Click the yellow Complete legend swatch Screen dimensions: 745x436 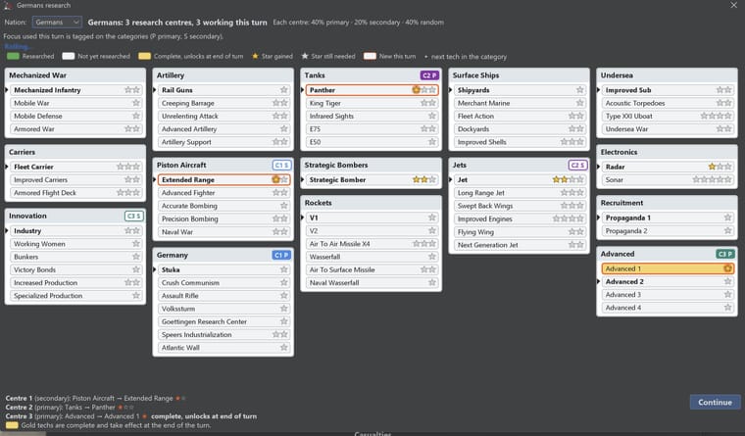(x=144, y=56)
